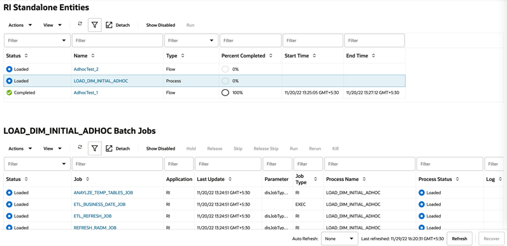The width and height of the screenshot is (507, 246).
Task: Open ANAYLZE_TEMP_TABLES_JOB link
Action: tap(103, 192)
